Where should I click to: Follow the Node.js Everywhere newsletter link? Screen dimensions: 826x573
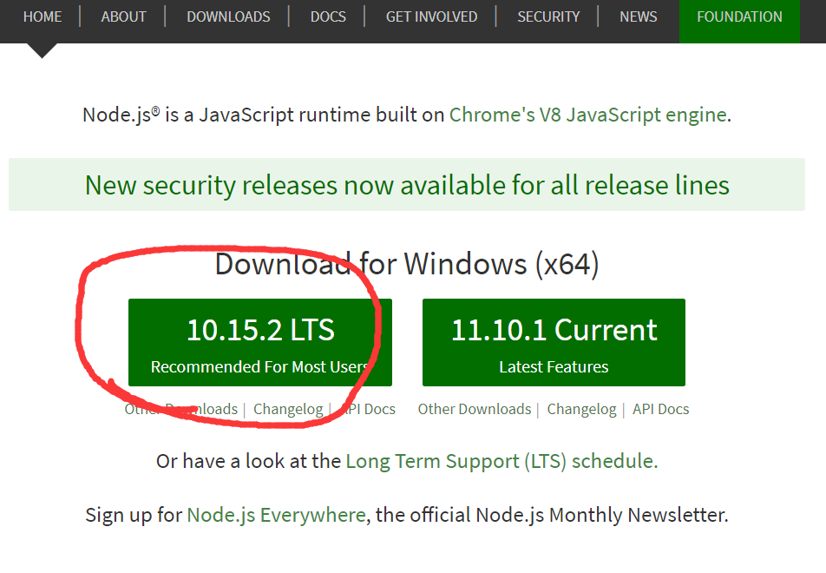coord(276,515)
